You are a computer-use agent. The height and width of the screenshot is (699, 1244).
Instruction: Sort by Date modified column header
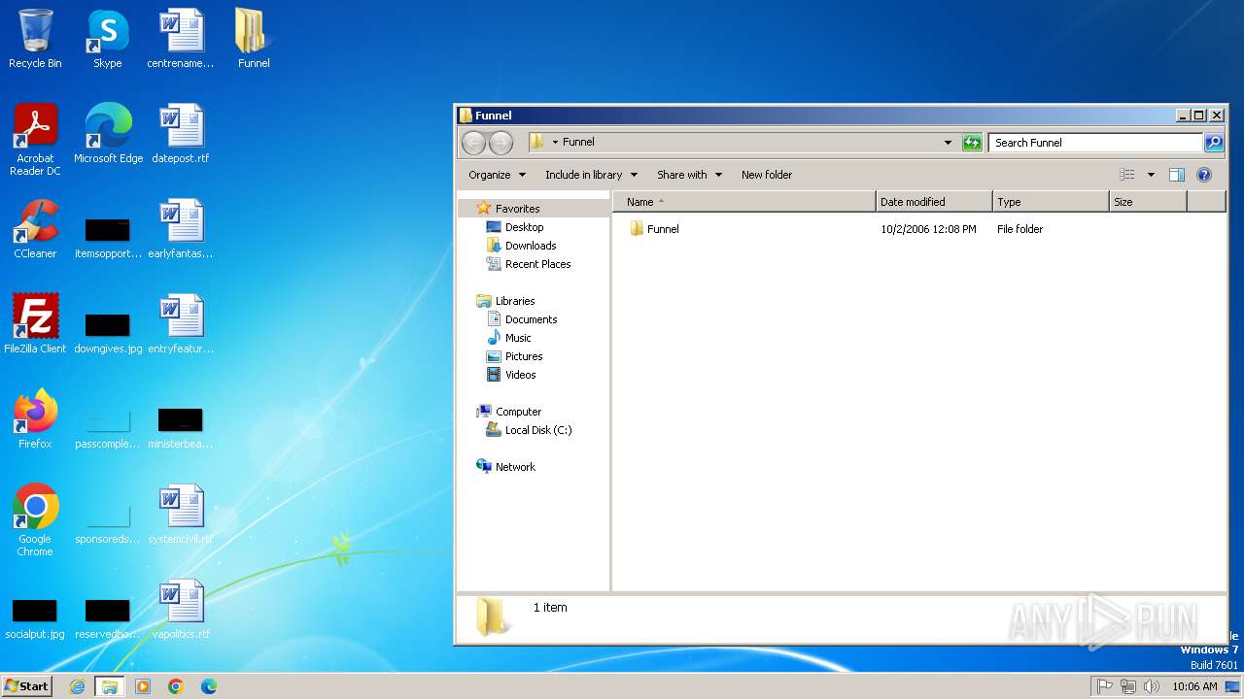[934, 202]
